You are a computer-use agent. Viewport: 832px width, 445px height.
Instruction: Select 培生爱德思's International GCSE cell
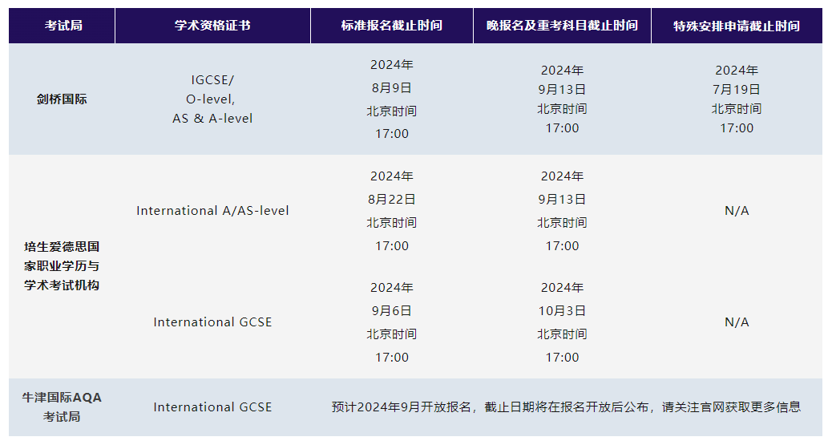[x=212, y=322]
